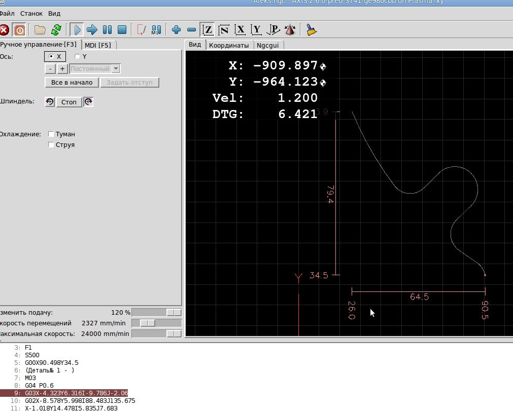Image resolution: width=513 pixels, height=411 pixels.
Task: Click the emergency stop (E-Stop) icon
Action: [x=4, y=30]
